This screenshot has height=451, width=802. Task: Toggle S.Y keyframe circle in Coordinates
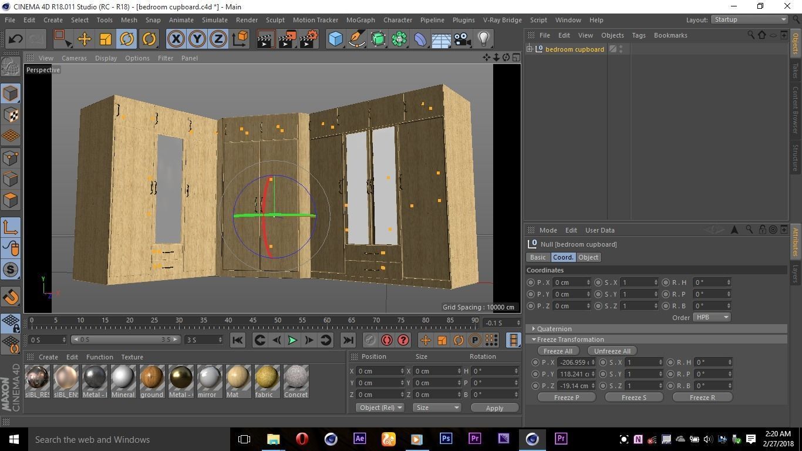point(598,294)
